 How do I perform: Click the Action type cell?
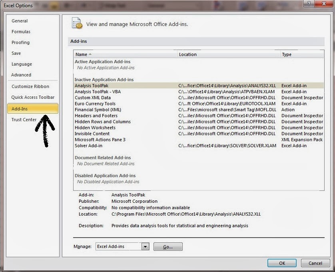[288, 110]
